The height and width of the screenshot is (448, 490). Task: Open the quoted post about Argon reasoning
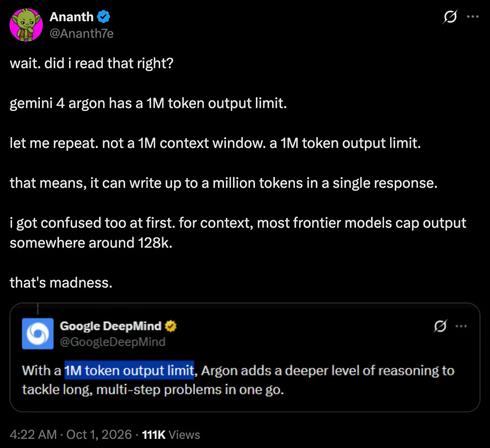point(245,357)
